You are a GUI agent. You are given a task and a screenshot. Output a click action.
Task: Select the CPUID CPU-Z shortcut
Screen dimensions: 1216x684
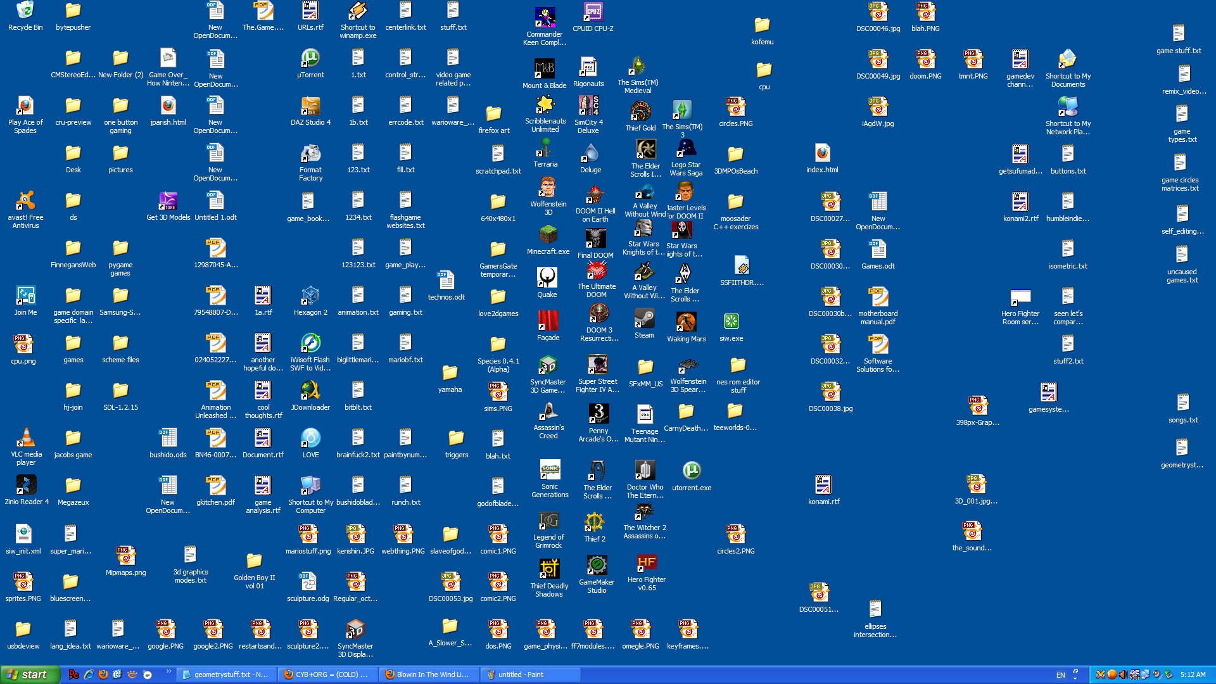point(593,13)
